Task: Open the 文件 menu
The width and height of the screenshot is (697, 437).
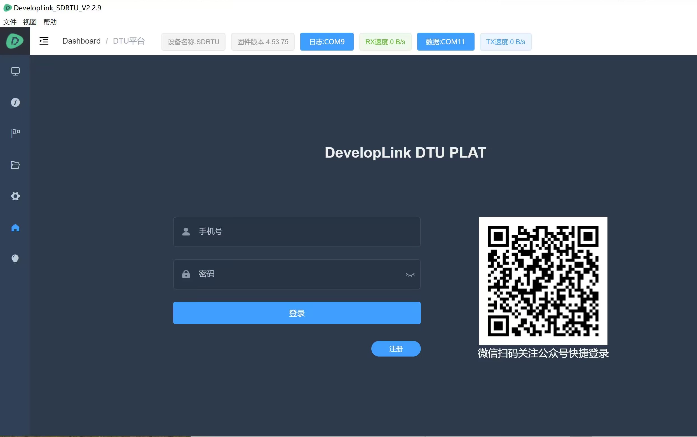Action: pyautogui.click(x=10, y=22)
